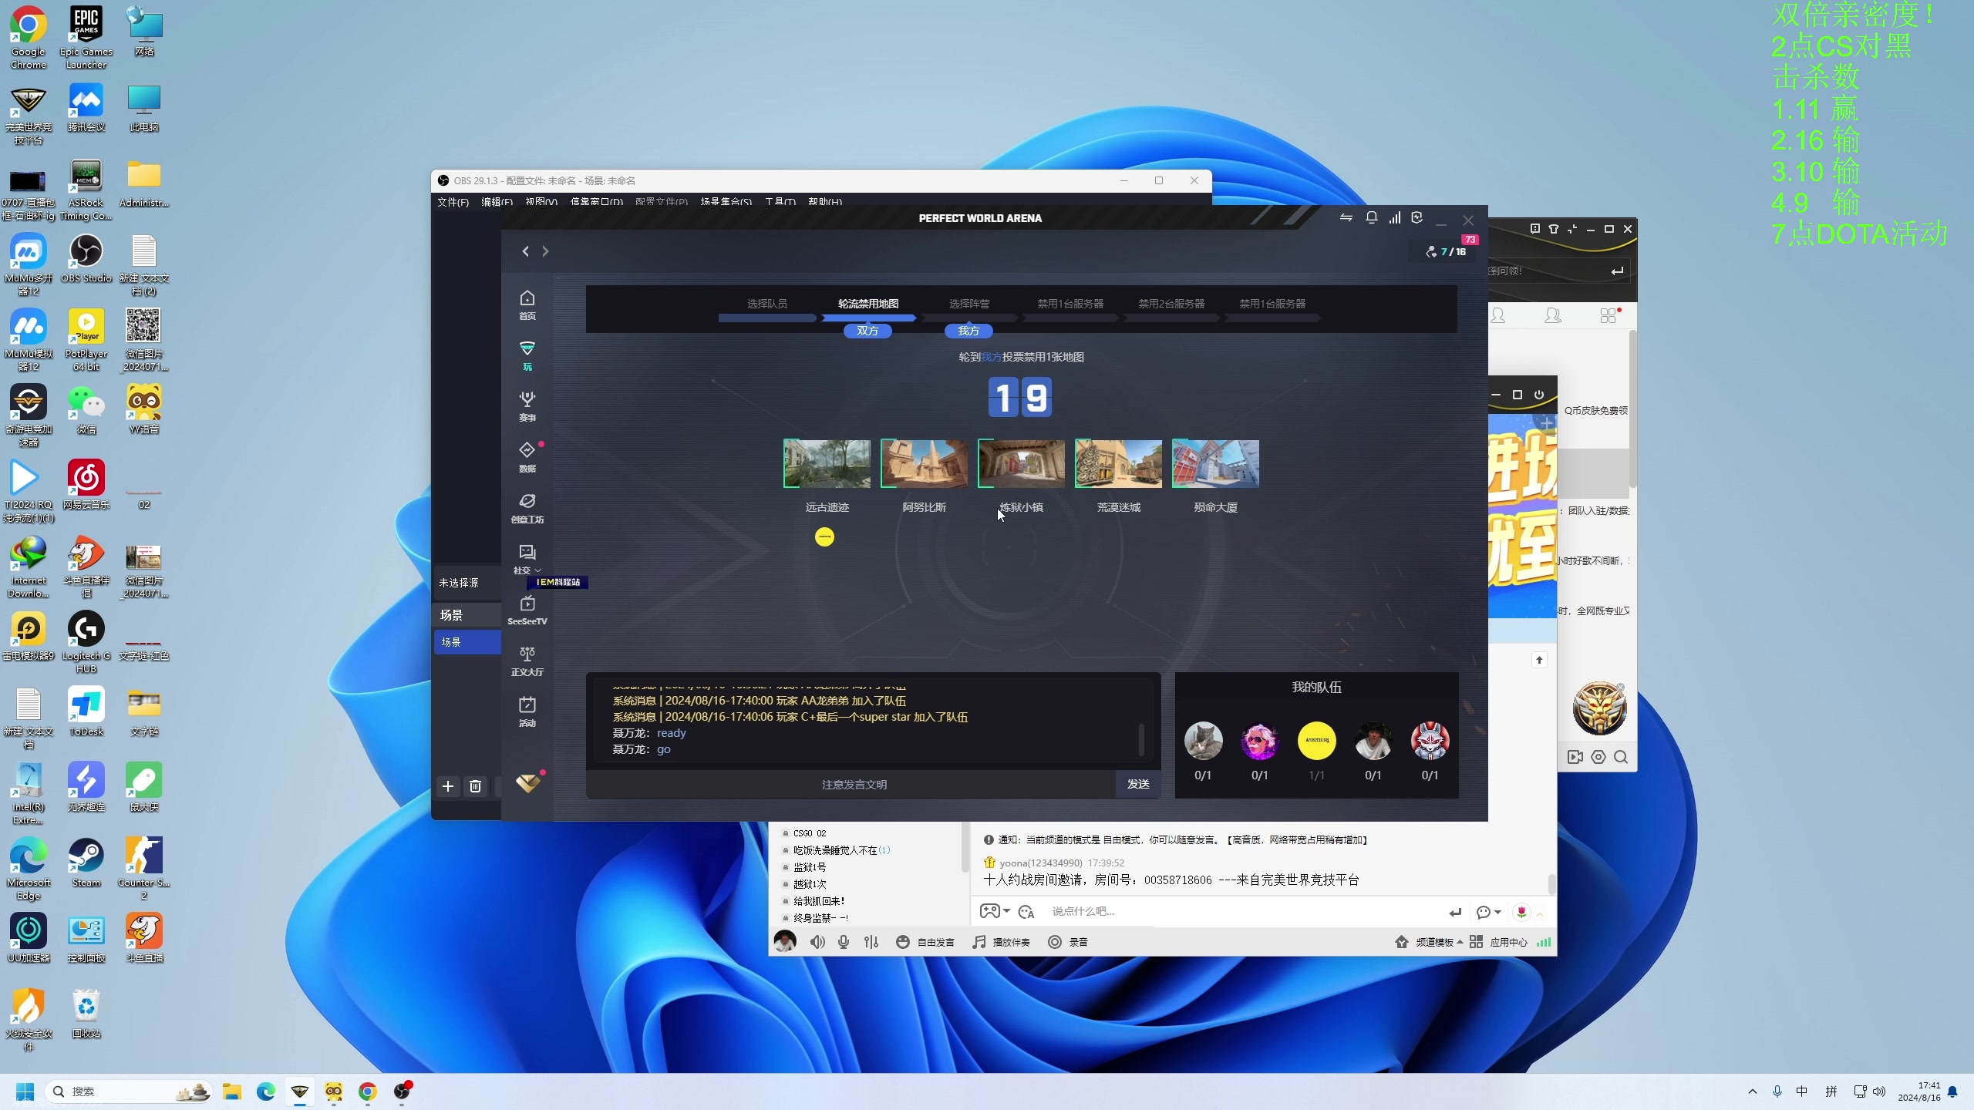
Task: Click the flower gift icon in YY chat
Action: coord(1521,912)
